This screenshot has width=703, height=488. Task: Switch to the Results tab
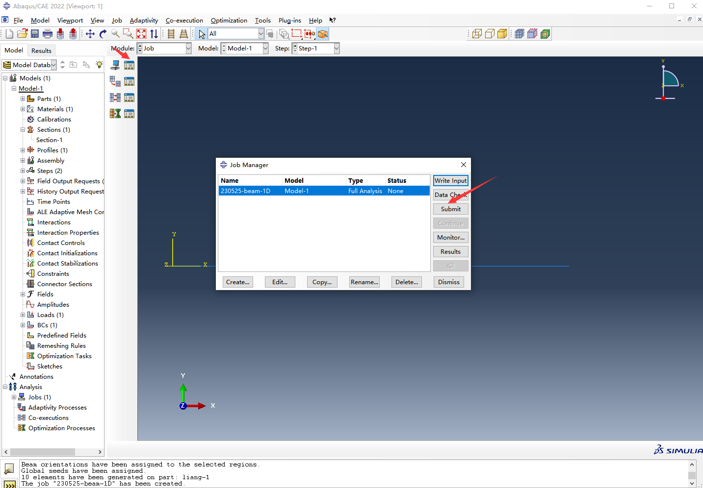point(41,50)
